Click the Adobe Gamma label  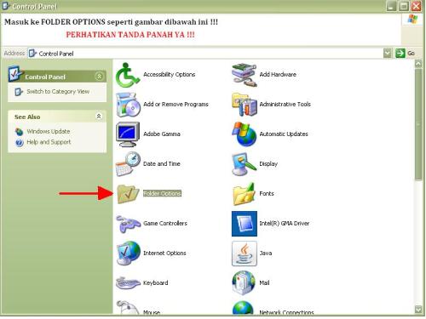click(162, 134)
